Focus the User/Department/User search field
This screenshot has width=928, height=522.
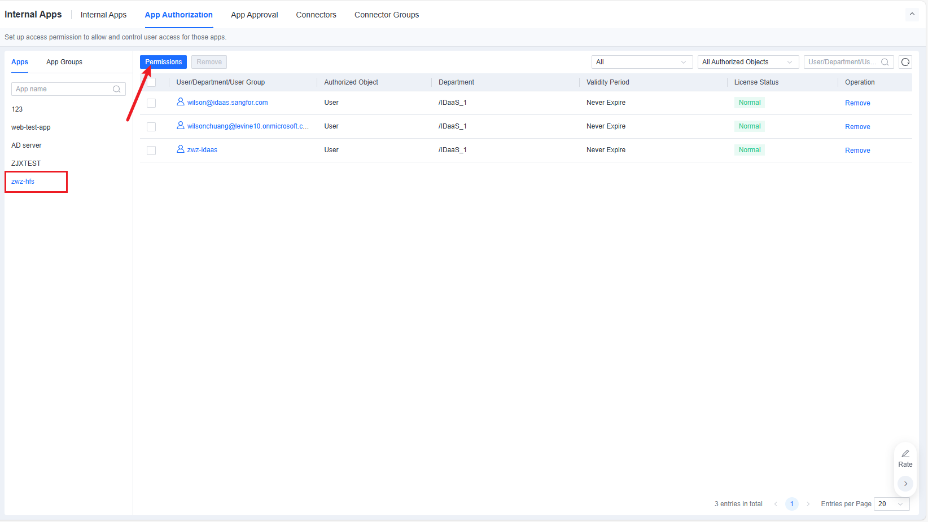pos(848,62)
